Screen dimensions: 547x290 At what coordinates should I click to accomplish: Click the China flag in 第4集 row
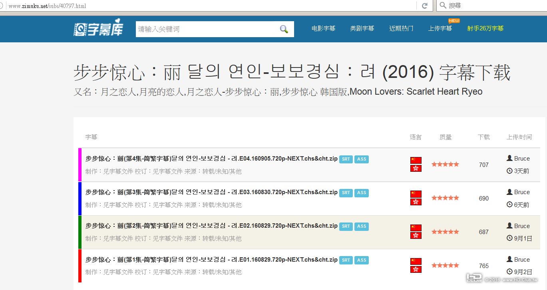click(416, 160)
